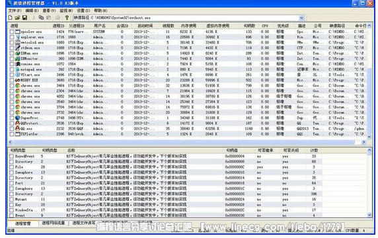Open the 编辑 (Edit) menu
The width and height of the screenshot is (378, 238).
pos(32,11)
